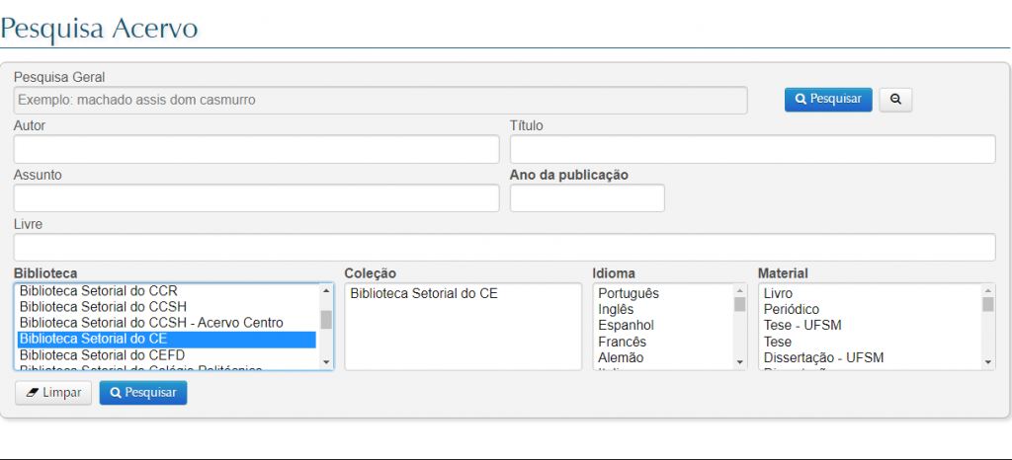The height and width of the screenshot is (460, 1012).
Task: Click the magnifier-plus advanced search icon button
Action: [894, 100]
